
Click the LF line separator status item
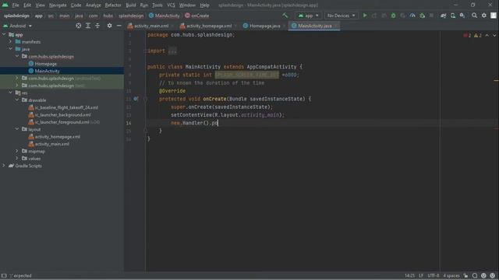click(x=421, y=275)
